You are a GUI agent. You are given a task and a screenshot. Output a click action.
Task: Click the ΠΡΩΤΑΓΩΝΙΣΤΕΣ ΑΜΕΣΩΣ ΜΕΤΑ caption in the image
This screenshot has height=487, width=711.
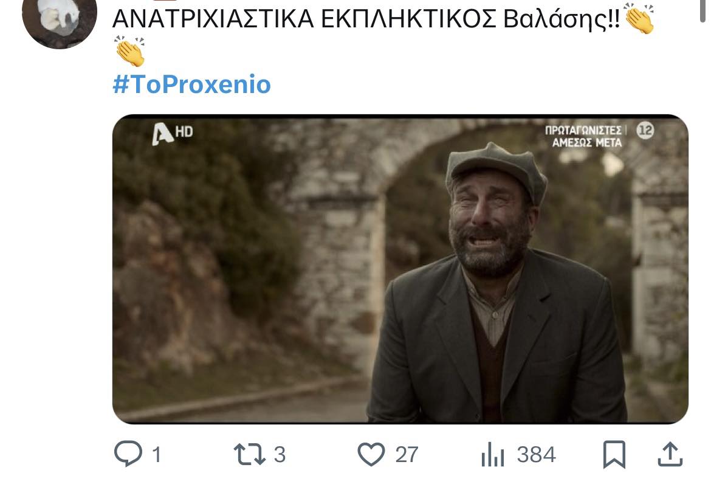tap(584, 136)
